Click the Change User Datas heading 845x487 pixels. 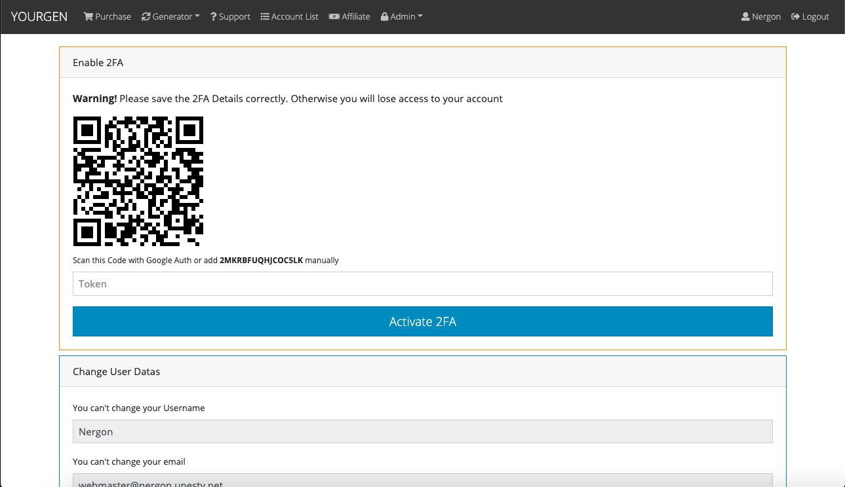(x=117, y=371)
